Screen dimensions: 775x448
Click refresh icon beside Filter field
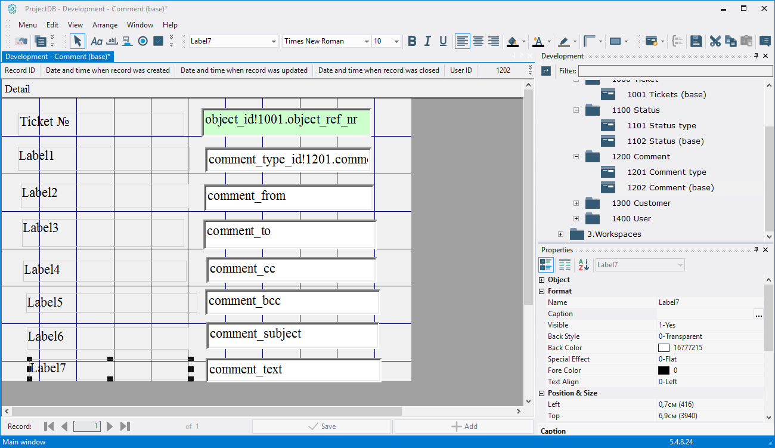(546, 71)
